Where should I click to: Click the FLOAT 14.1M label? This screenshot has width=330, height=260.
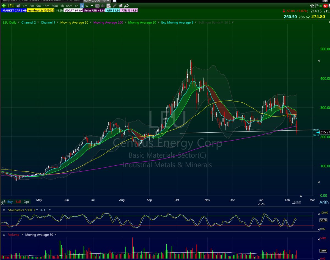[74, 10]
